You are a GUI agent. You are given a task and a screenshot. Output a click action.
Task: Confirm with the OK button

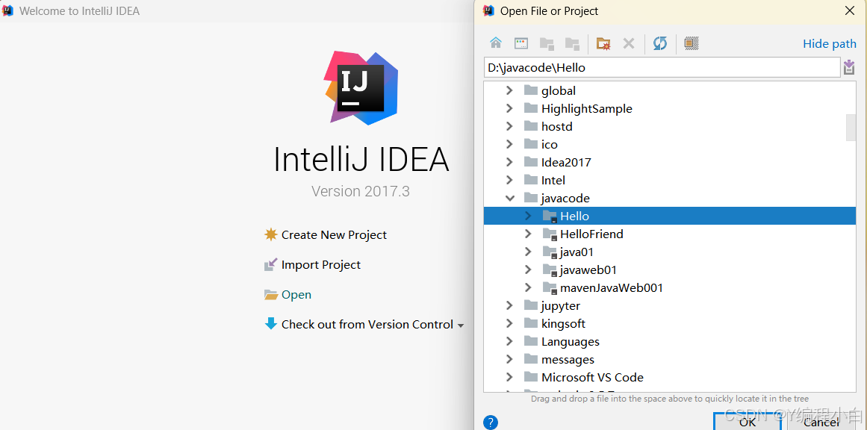click(x=747, y=422)
